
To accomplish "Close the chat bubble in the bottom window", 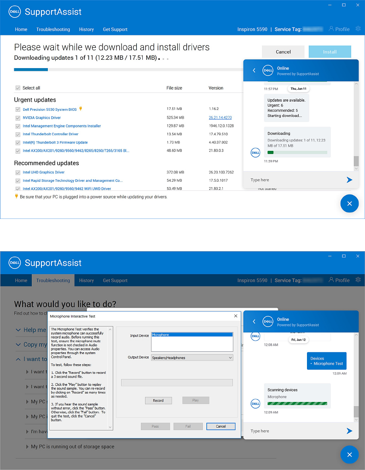I will [349, 455].
